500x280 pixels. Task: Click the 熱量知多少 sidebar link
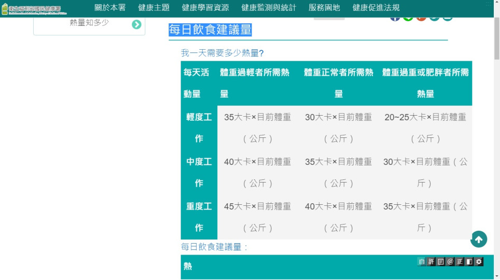(x=89, y=23)
